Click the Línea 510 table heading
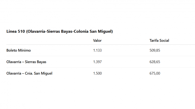The image size is (195, 109). pos(60,31)
